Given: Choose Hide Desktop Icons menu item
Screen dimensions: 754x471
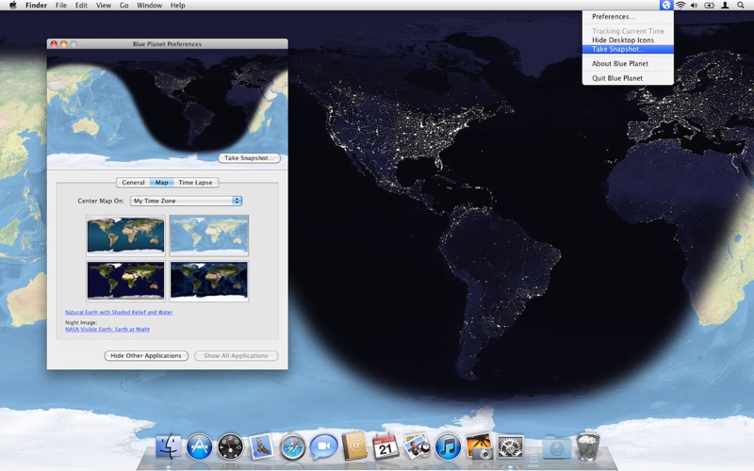Looking at the screenshot, I should click(x=623, y=41).
